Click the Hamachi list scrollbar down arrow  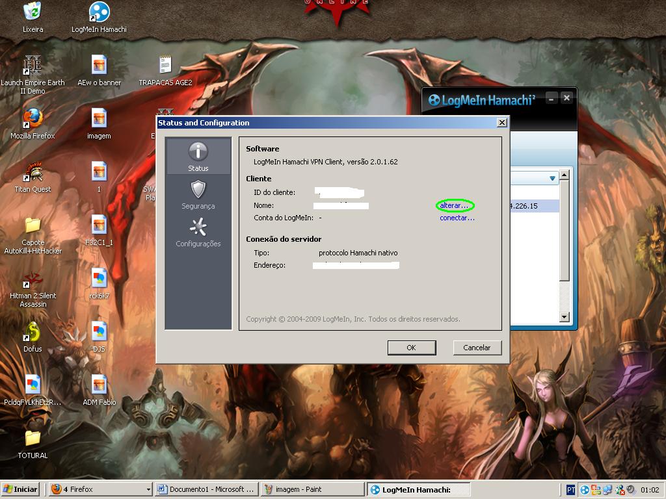565,317
